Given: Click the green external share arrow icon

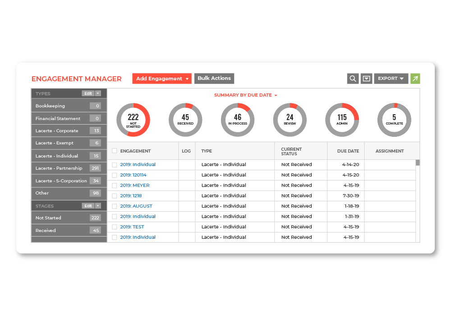Looking at the screenshot, I should click(x=414, y=78).
